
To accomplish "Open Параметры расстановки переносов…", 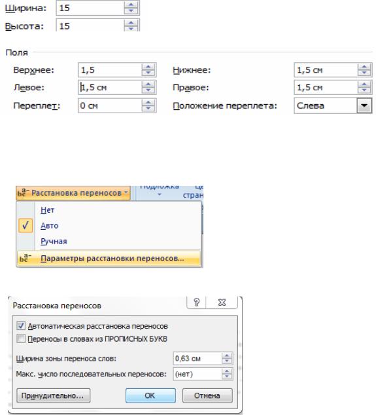I will coord(109,259).
